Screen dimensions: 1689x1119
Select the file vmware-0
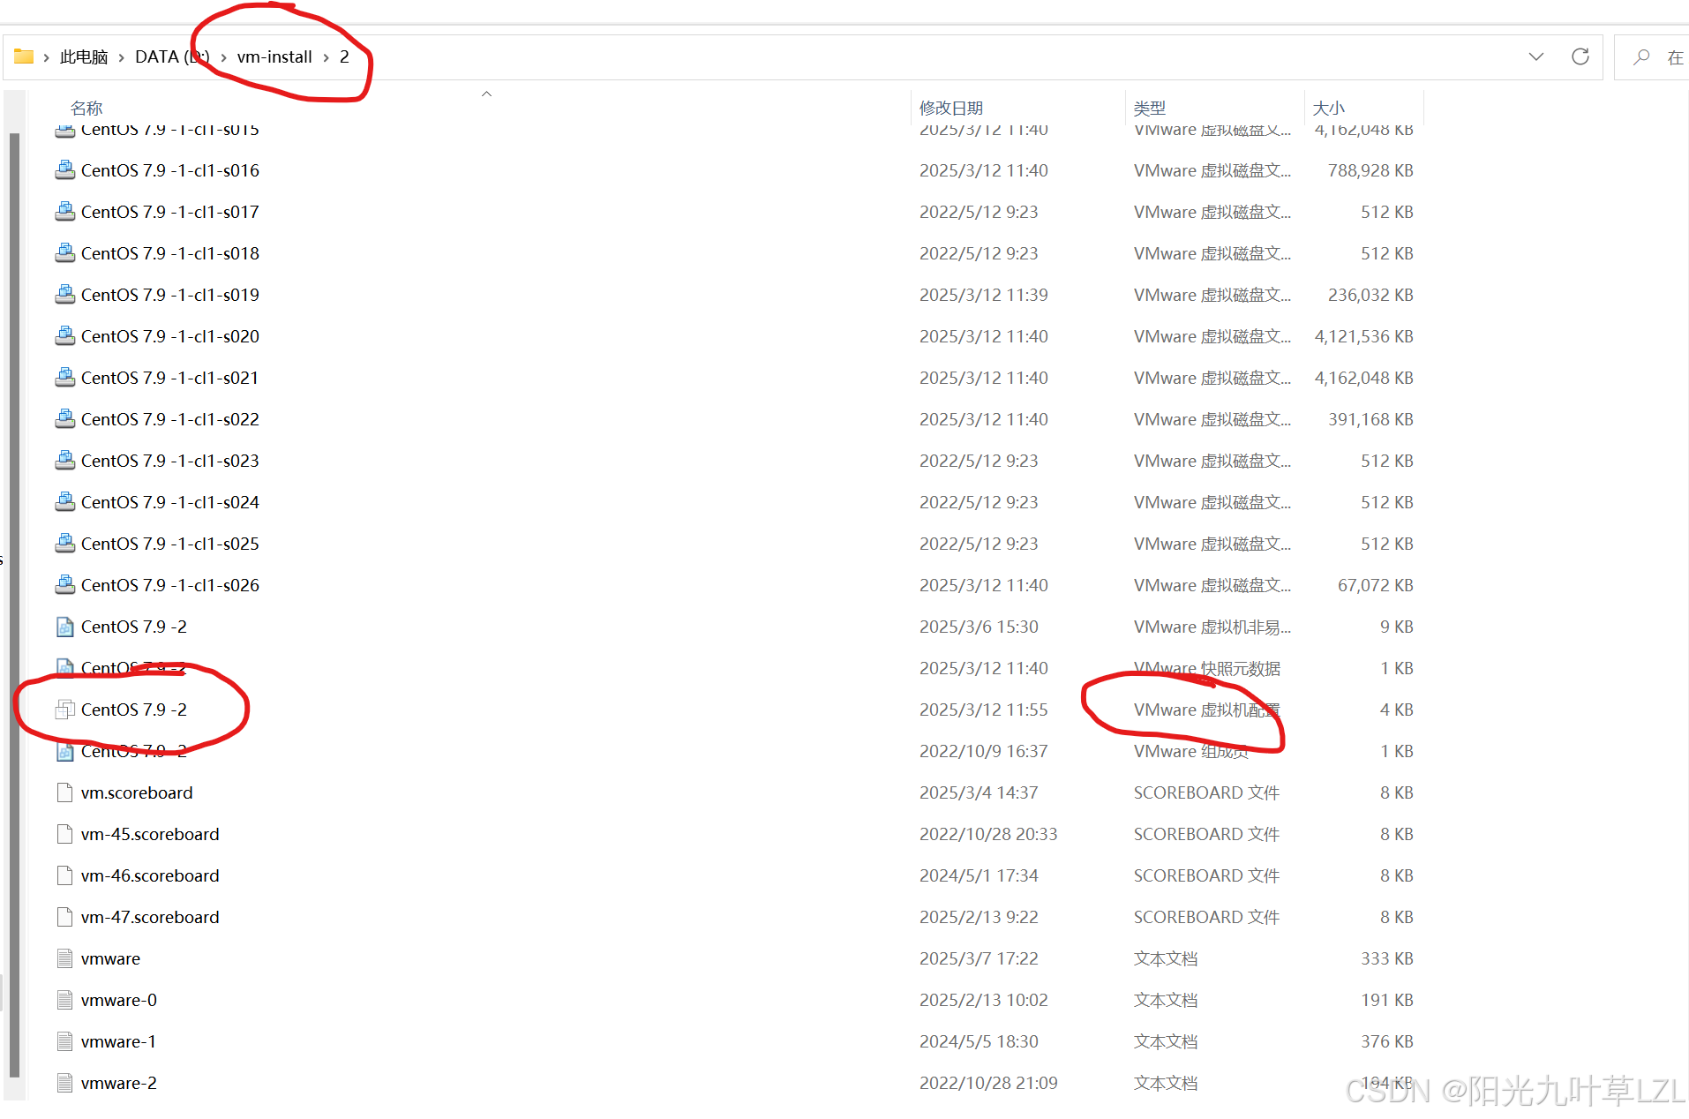click(119, 1000)
